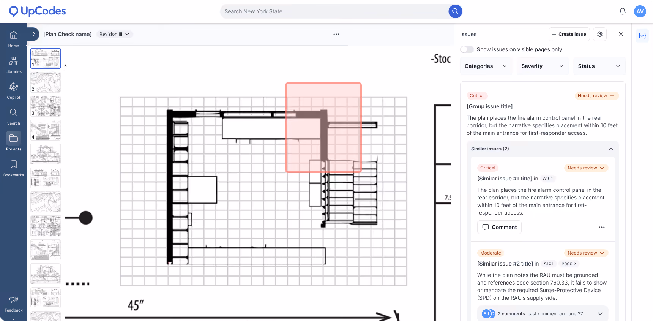Open Issues settings gear

[x=600, y=34]
